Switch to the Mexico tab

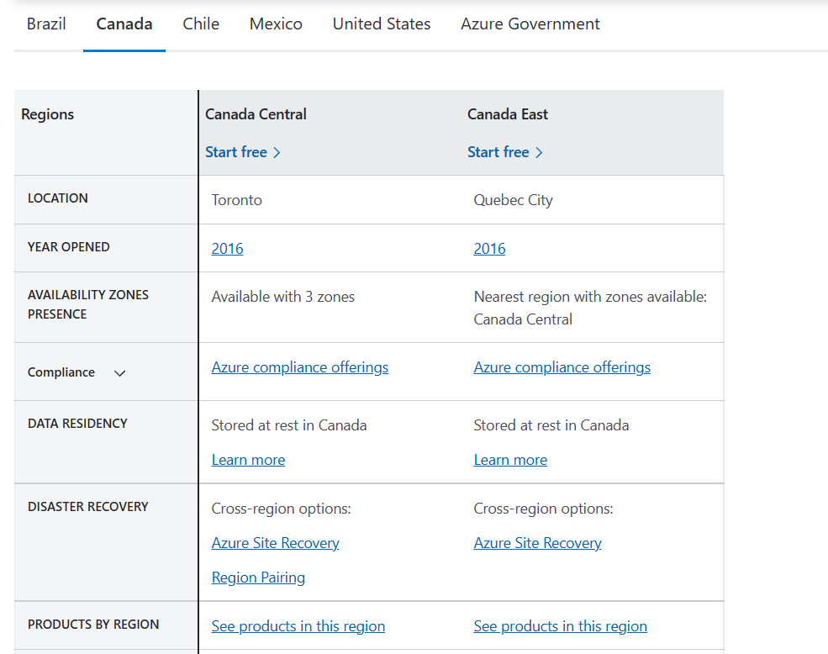coord(276,24)
